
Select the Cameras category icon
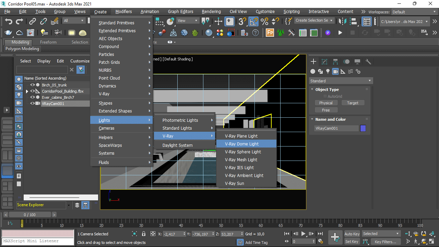click(x=335, y=71)
